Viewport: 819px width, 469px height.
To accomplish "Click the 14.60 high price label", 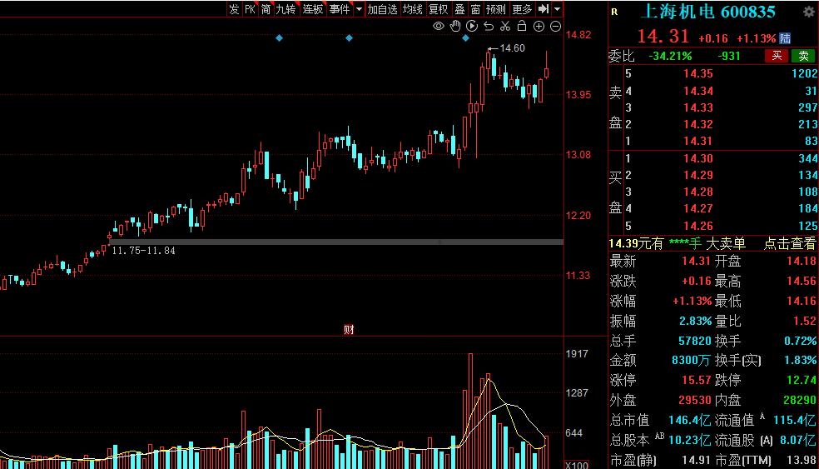I will pyautogui.click(x=512, y=48).
